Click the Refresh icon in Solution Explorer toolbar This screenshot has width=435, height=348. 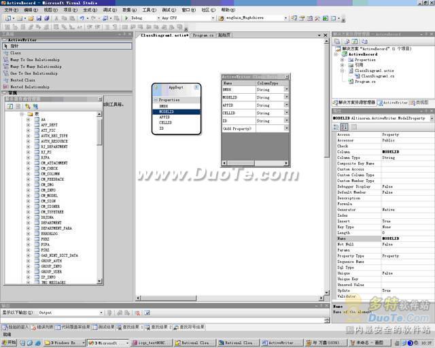point(355,41)
